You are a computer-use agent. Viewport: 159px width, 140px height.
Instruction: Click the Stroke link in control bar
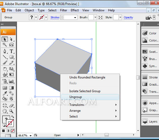point(55,17)
